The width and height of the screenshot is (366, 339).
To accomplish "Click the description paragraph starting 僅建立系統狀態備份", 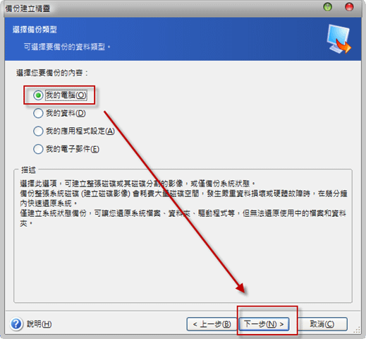I will click(x=183, y=218).
